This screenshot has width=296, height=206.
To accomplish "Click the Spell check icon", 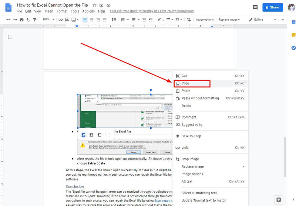I will click(x=28, y=20).
